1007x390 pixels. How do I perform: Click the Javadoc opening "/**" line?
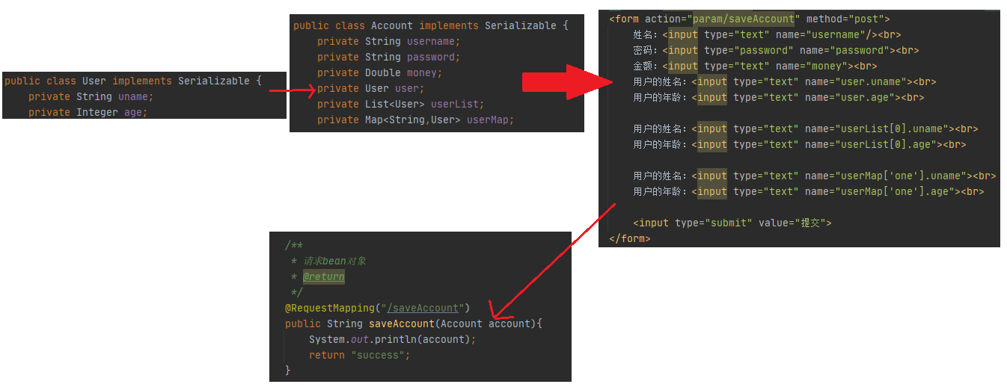tap(294, 245)
